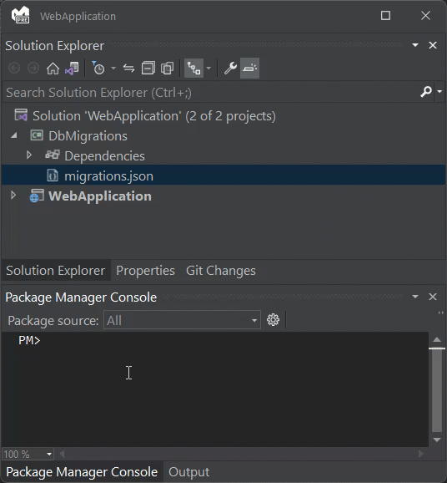This screenshot has height=483, width=447.
Task: Collapse the DbMigrations project node
Action: [14, 135]
